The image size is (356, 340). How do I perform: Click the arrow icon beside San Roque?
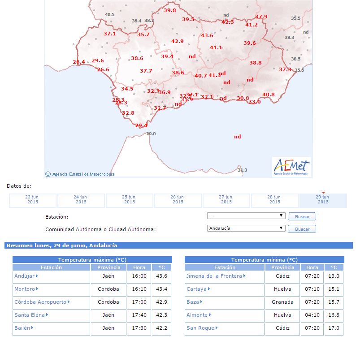pyautogui.click(x=217, y=328)
